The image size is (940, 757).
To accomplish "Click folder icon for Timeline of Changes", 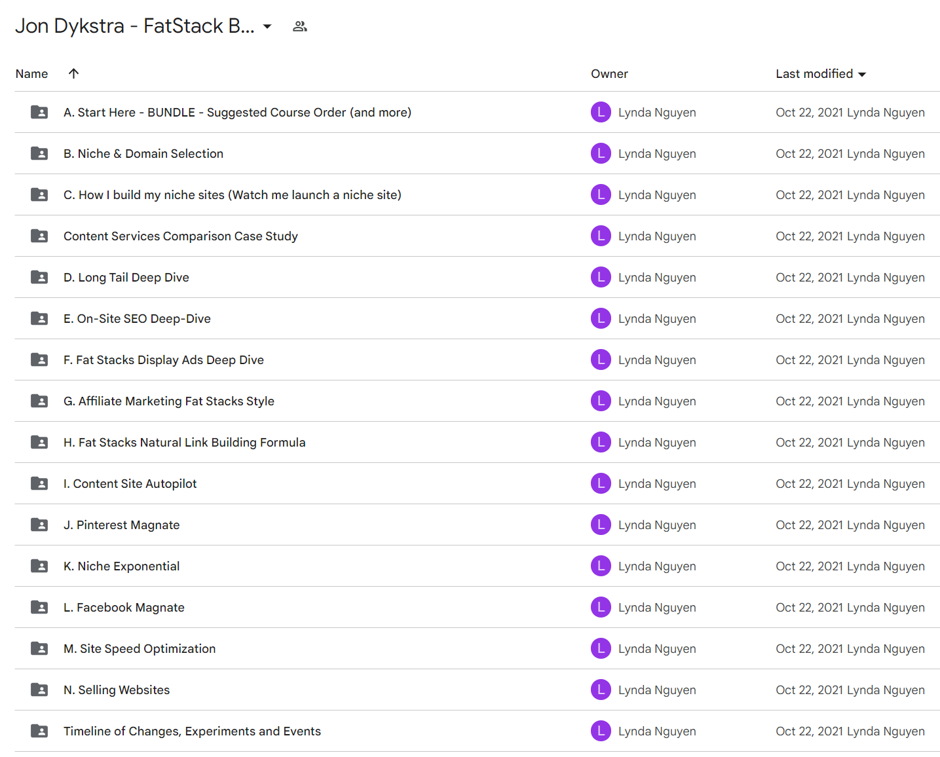I will (x=39, y=731).
